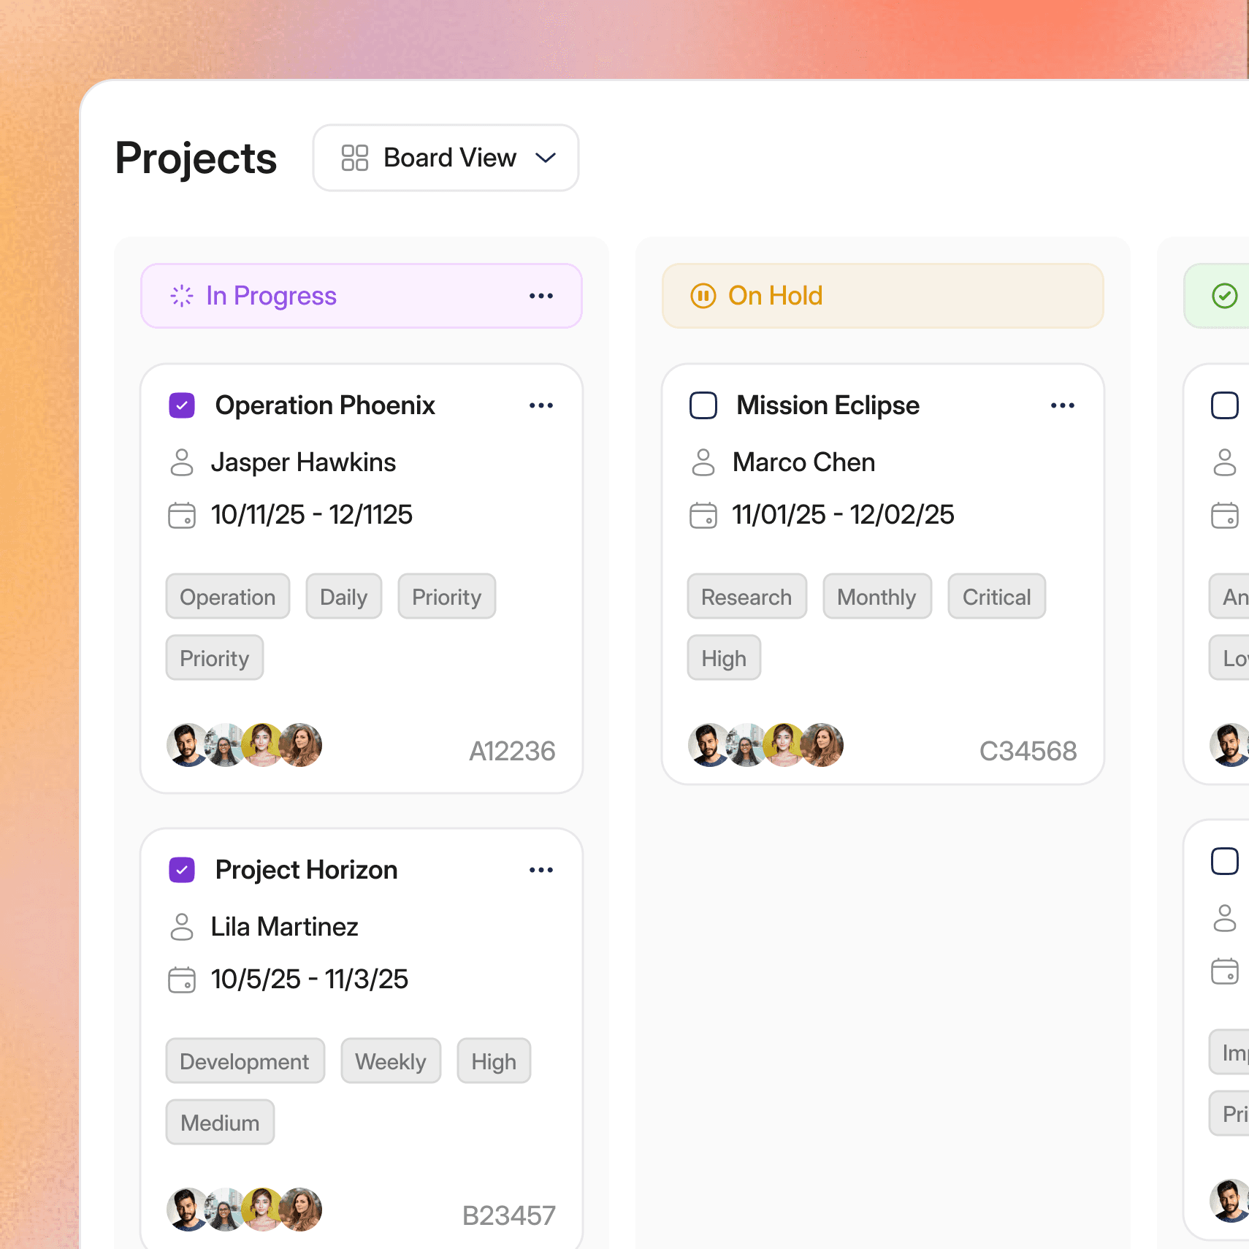Select the Research tag

click(747, 597)
